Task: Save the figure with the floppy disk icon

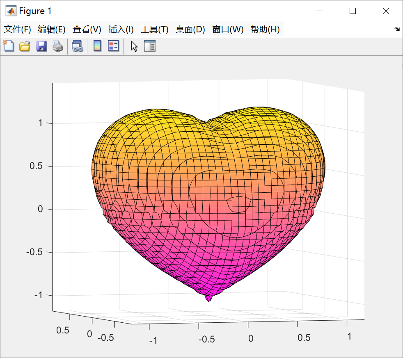Action: pyautogui.click(x=41, y=46)
